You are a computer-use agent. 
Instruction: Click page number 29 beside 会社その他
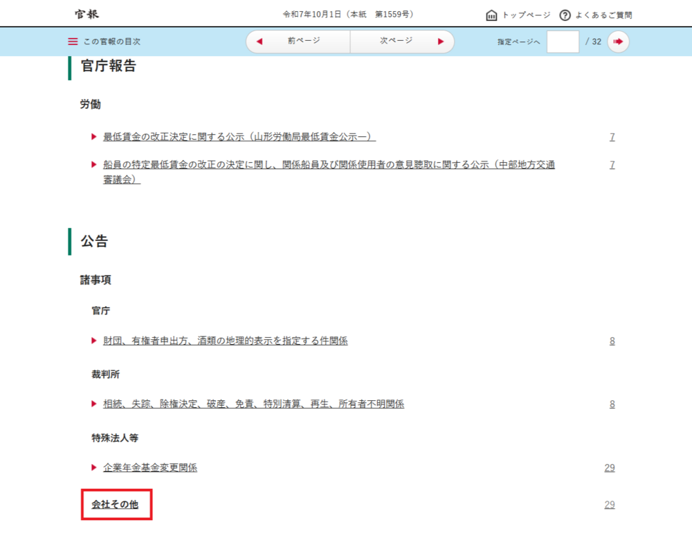click(610, 505)
